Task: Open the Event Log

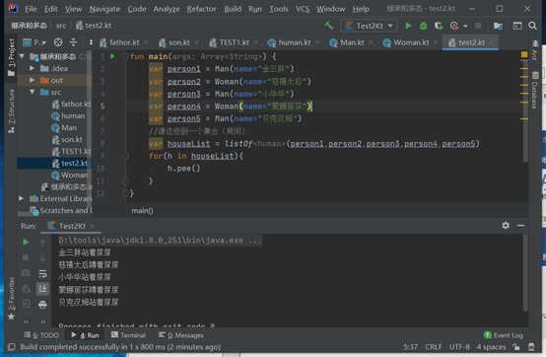Action: 504,335
